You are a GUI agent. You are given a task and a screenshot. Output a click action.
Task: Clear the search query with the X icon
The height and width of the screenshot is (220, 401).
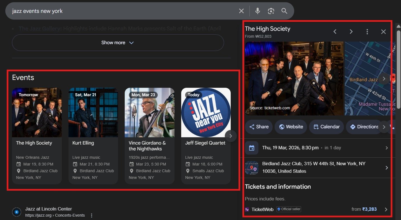(x=241, y=11)
